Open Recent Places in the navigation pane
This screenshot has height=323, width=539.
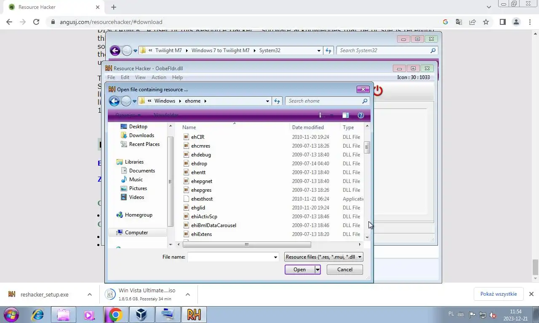click(144, 144)
